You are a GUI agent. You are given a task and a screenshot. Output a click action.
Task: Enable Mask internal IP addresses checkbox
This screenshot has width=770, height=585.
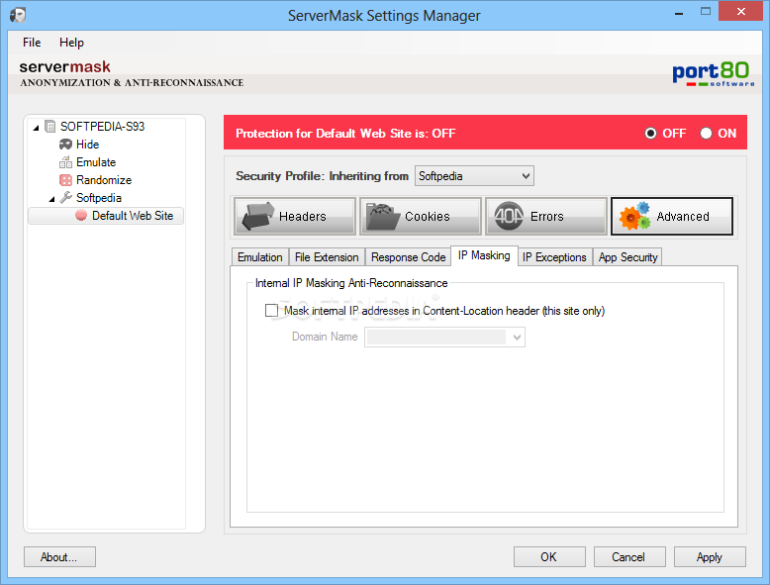point(271,311)
